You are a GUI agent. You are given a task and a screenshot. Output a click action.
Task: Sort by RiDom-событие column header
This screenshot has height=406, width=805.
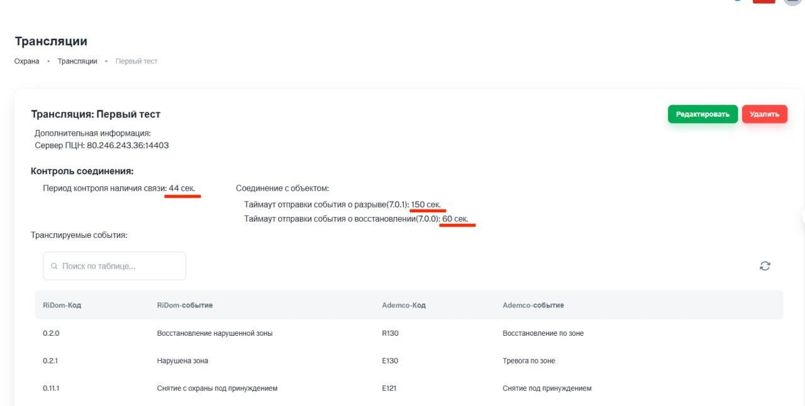pos(184,306)
